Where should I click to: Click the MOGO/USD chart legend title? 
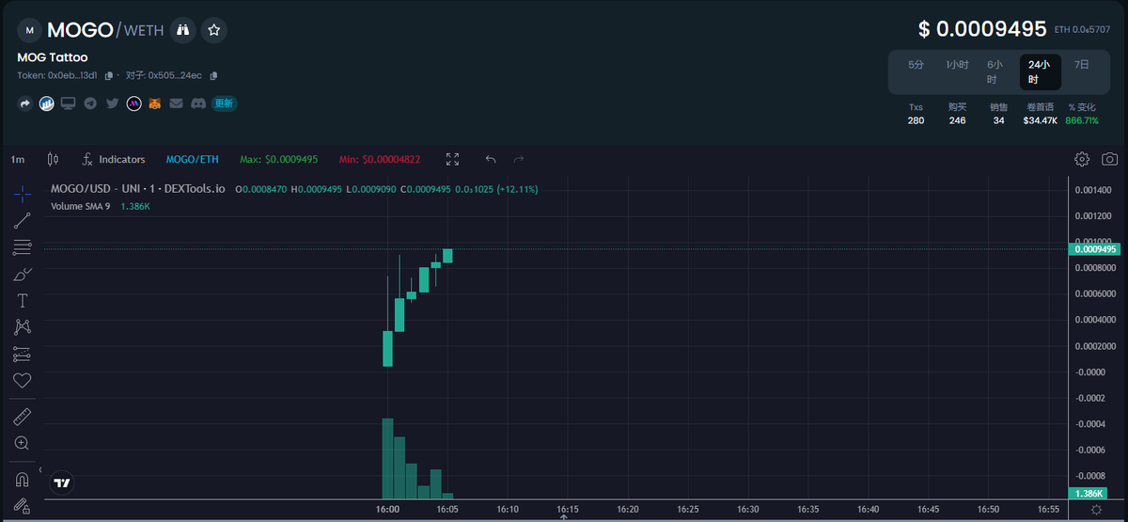point(138,189)
